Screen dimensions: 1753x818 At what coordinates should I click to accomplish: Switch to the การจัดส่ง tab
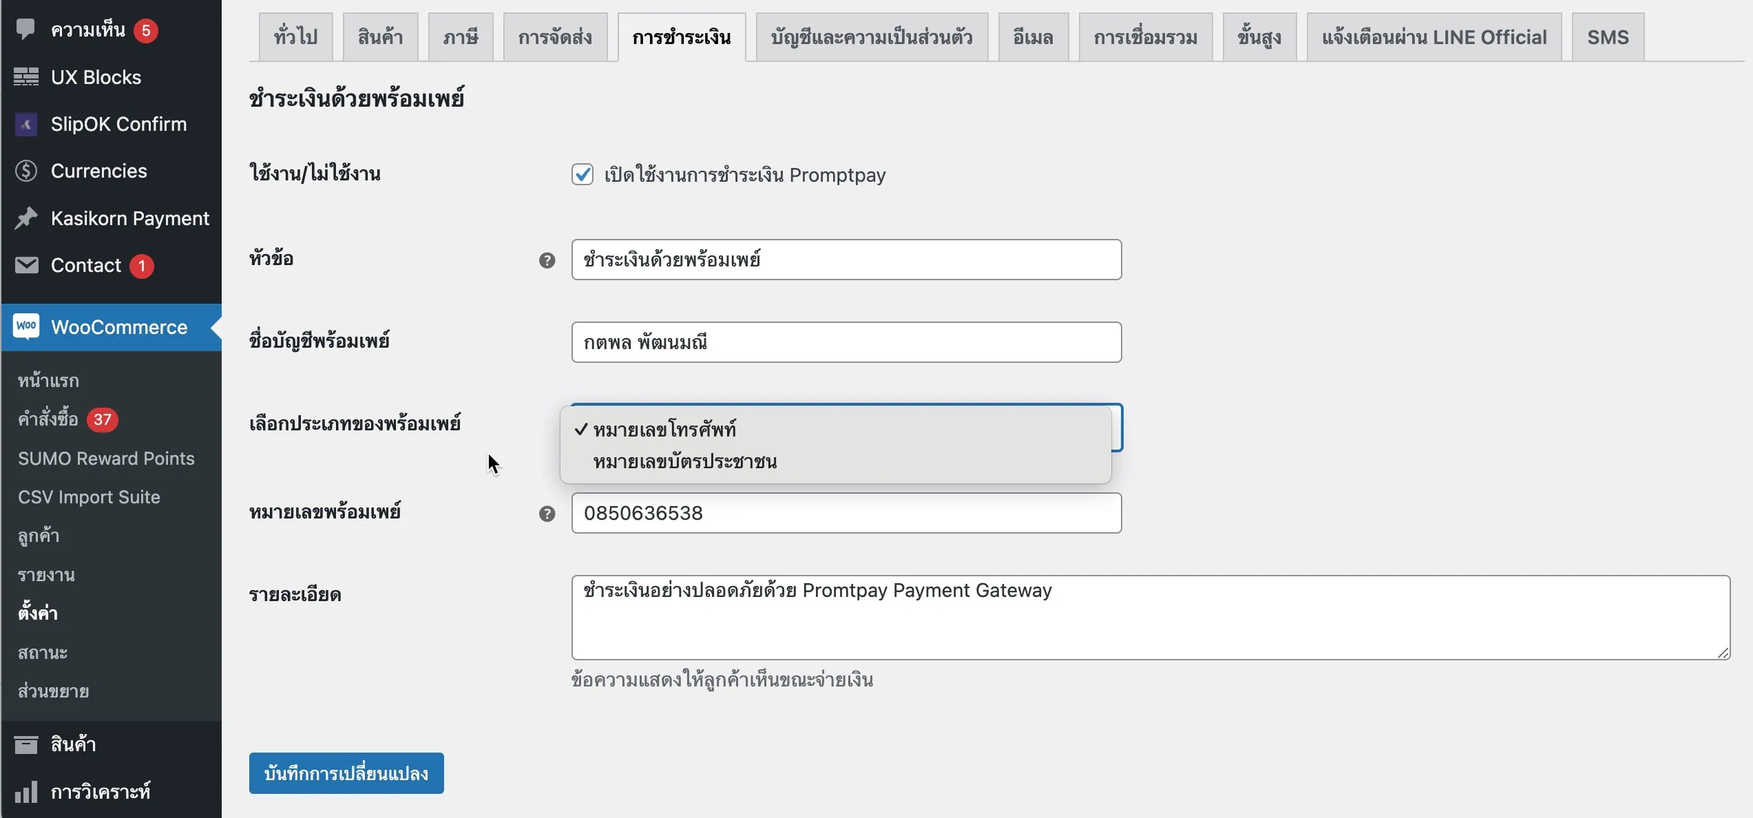(x=554, y=37)
